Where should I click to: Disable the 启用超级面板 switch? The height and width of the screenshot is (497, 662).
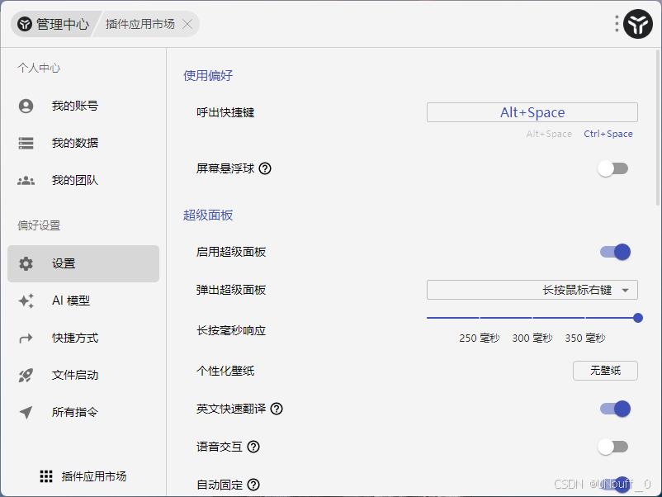(615, 252)
